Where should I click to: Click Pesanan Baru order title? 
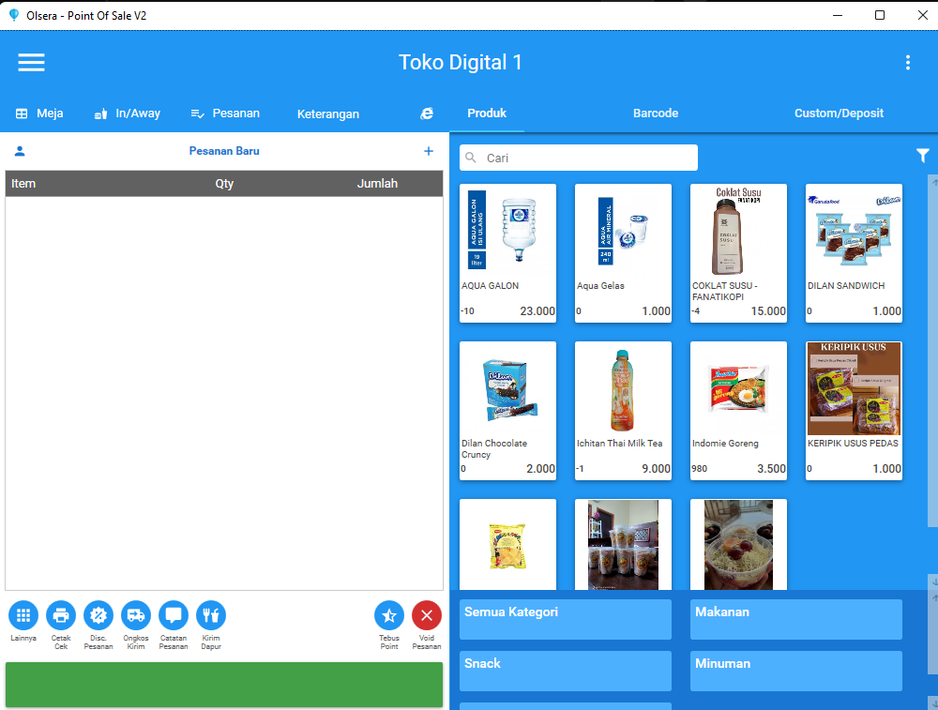coord(224,151)
